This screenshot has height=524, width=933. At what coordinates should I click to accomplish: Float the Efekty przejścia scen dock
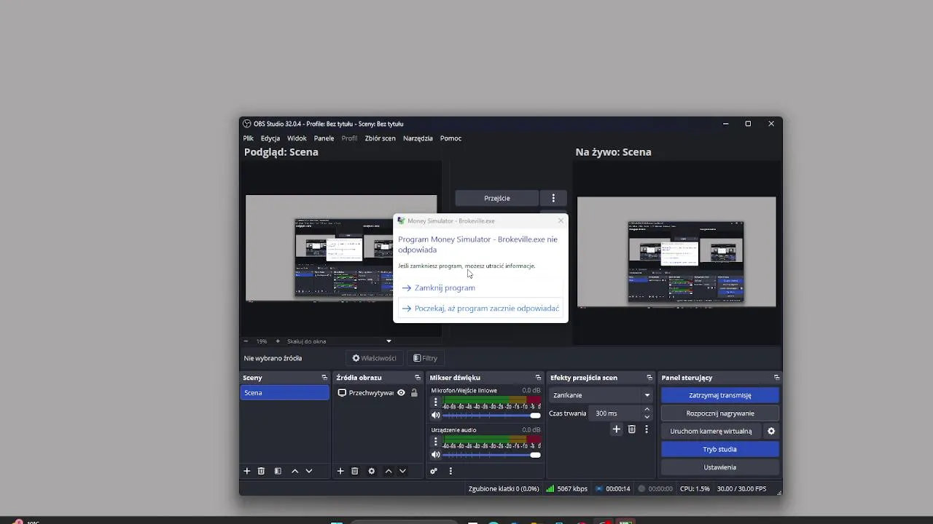click(x=649, y=378)
